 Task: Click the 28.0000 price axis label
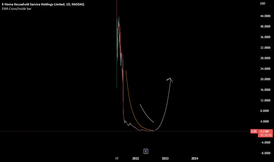[265, 58]
